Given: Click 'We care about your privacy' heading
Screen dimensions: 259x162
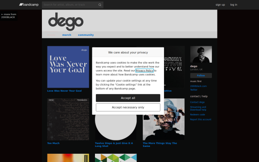Looking at the screenshot, I should point(128,52).
